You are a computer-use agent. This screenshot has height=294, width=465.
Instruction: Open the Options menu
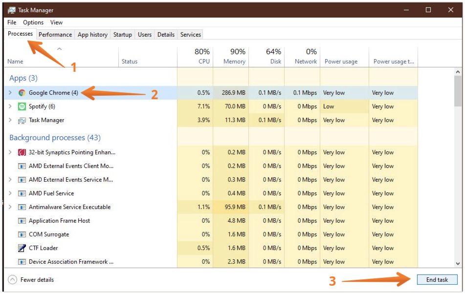(x=33, y=22)
